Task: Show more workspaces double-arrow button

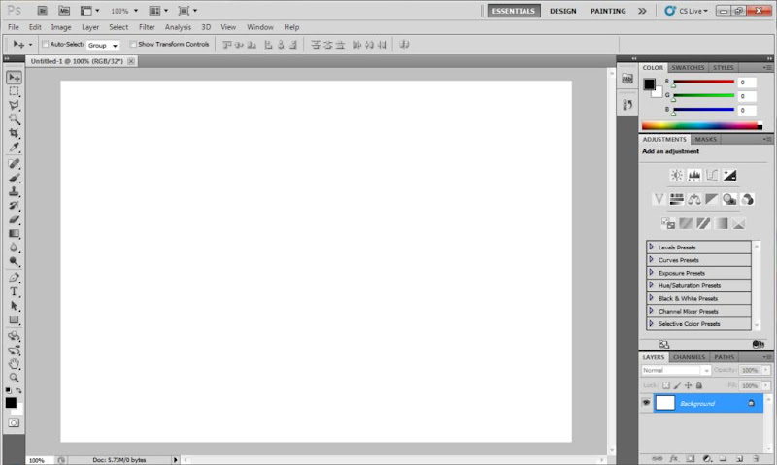Action: 642,11
